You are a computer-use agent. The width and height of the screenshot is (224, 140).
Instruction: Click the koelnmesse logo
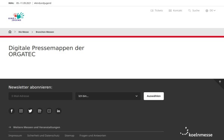(196, 132)
